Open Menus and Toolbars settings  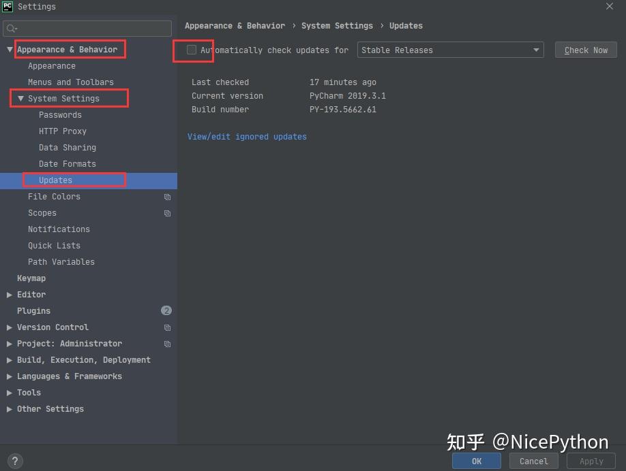point(71,82)
